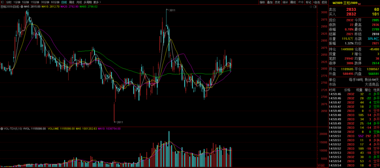Click the 跌停 2614 value

[375, 63]
